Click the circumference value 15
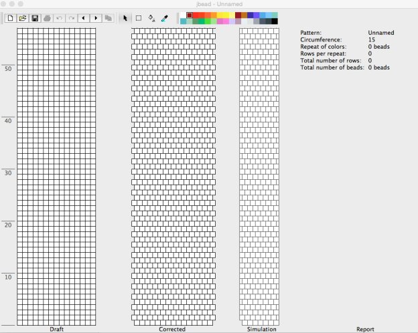 [x=372, y=39]
